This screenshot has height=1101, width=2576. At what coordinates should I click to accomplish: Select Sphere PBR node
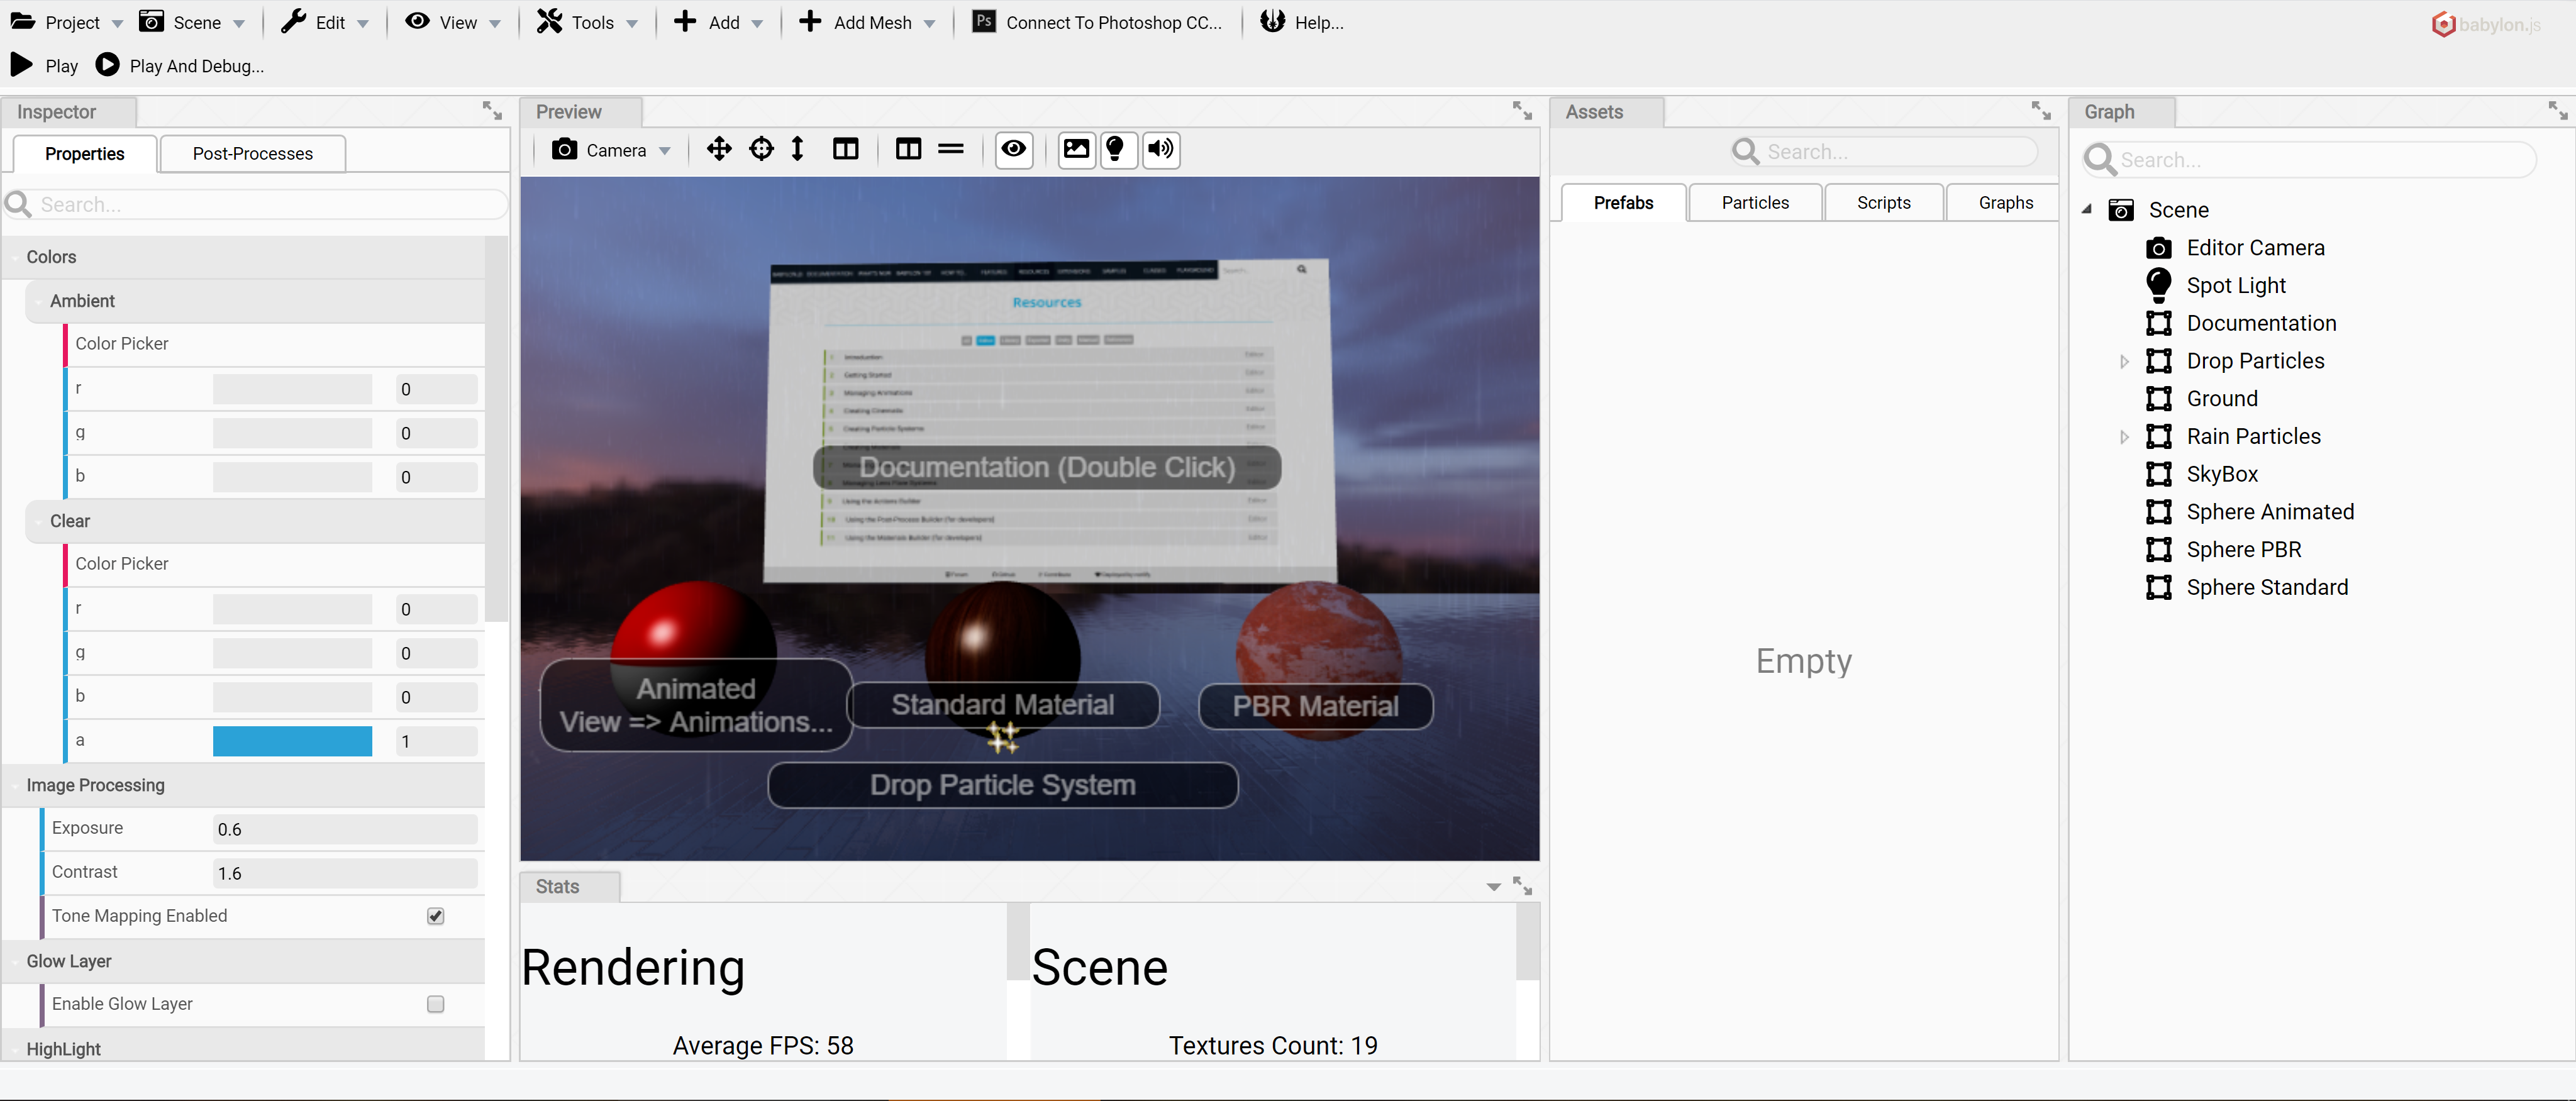click(x=2244, y=550)
